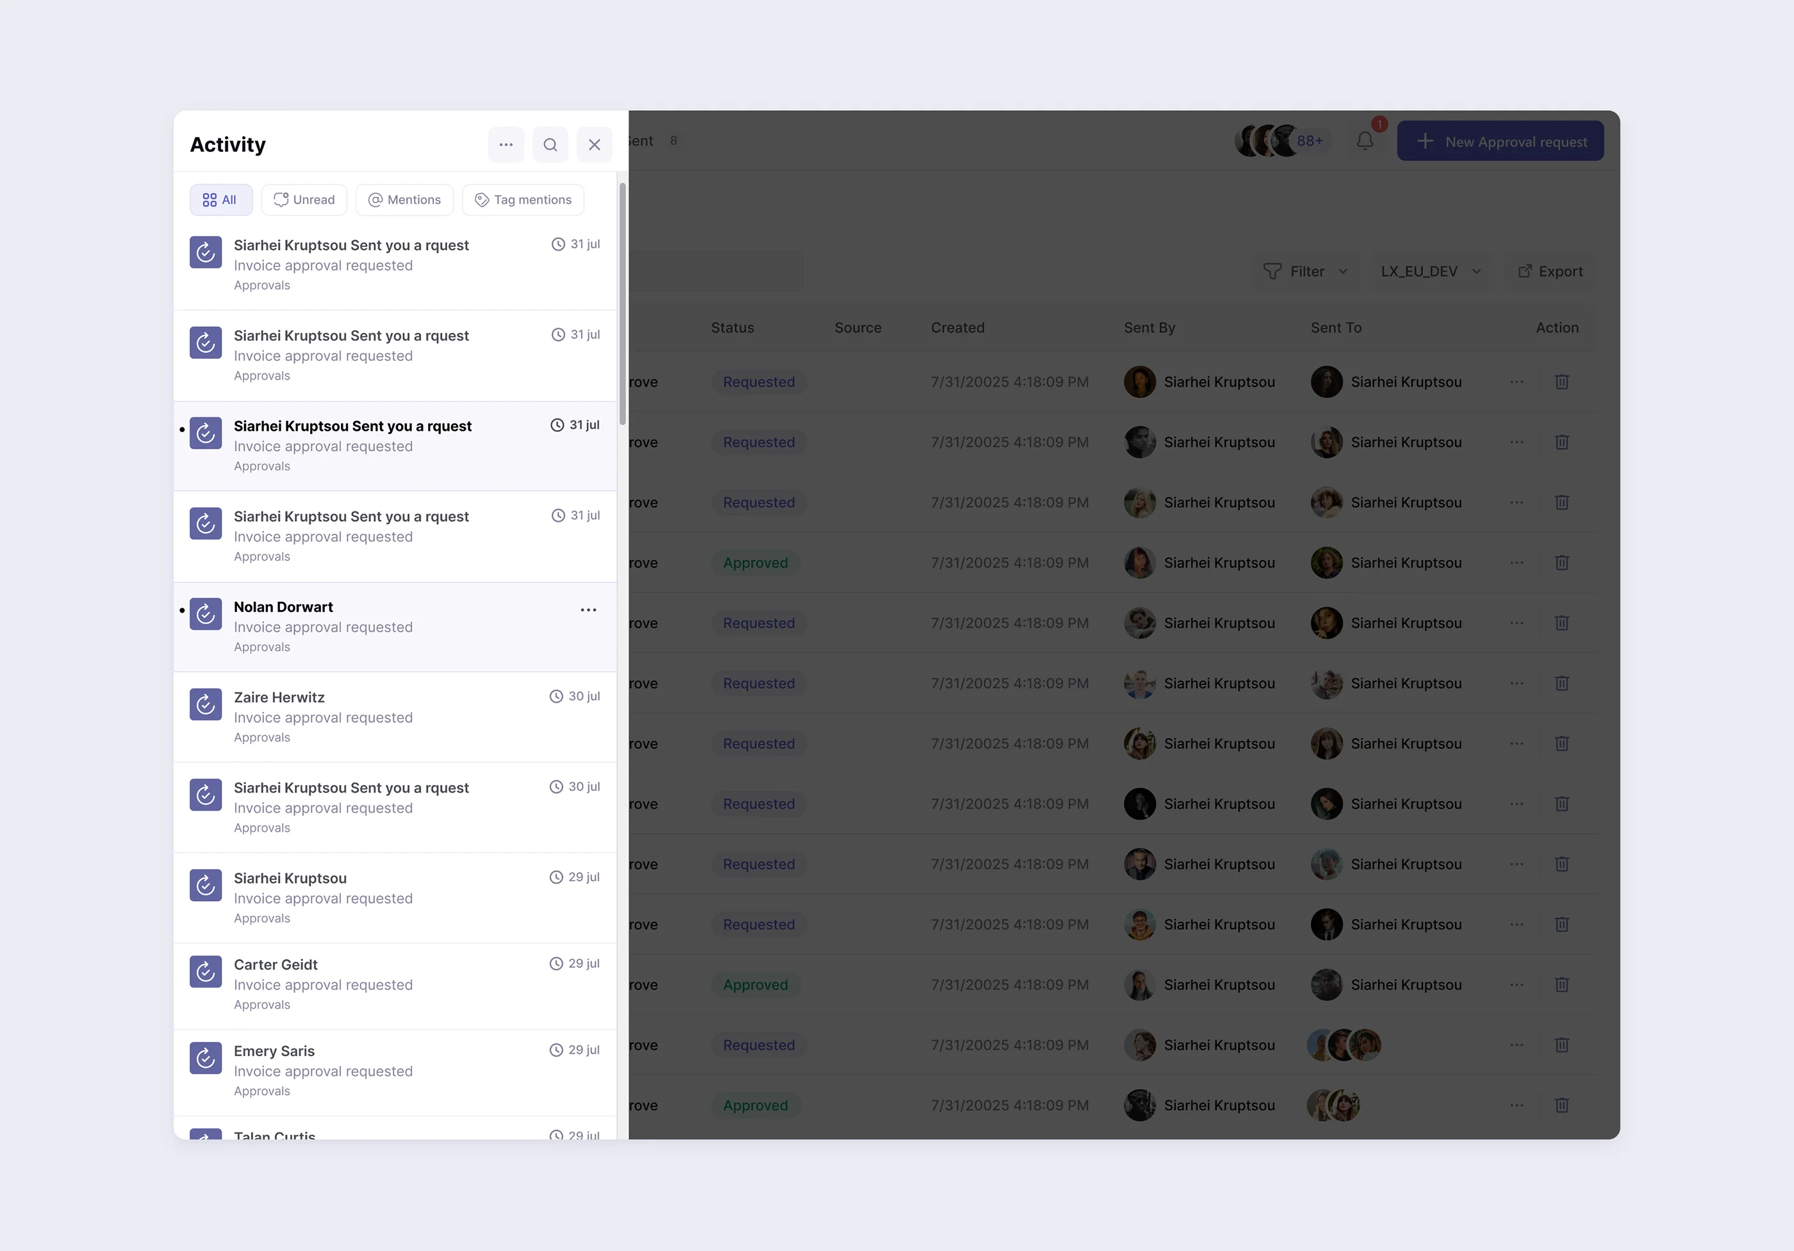Image resolution: width=1794 pixels, height=1251 pixels.
Task: Delete the row with three Sent To avatars
Action: [1562, 1045]
